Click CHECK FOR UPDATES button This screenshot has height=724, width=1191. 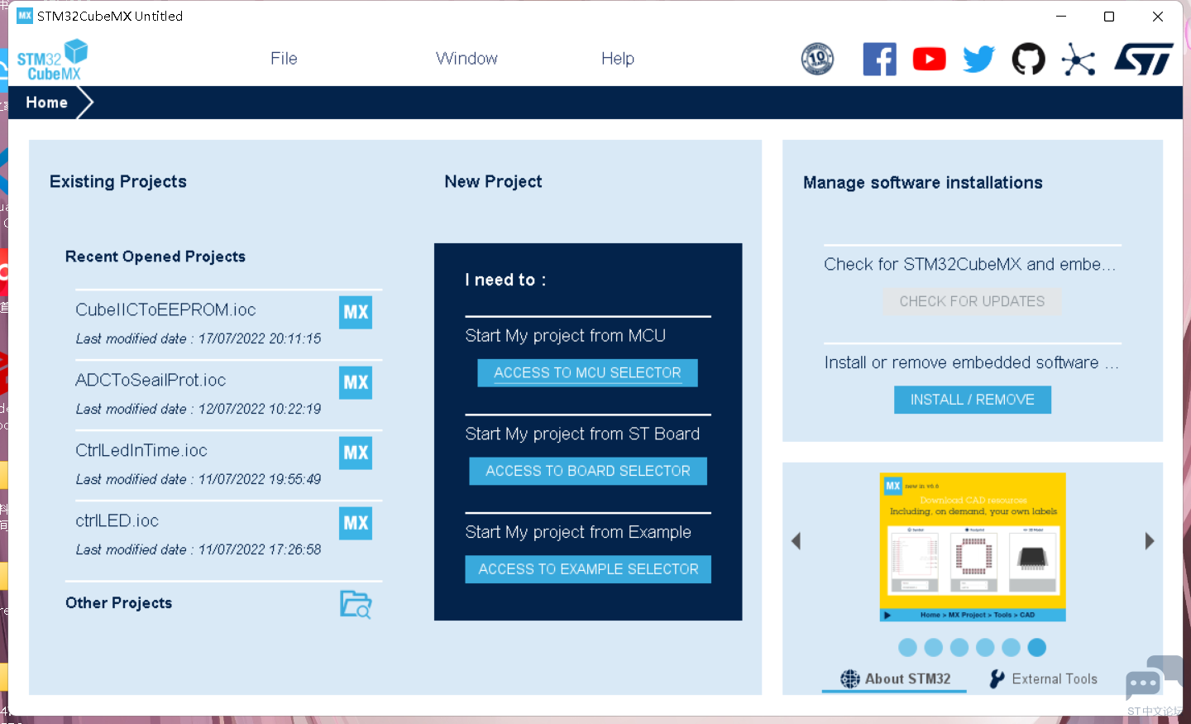972,301
